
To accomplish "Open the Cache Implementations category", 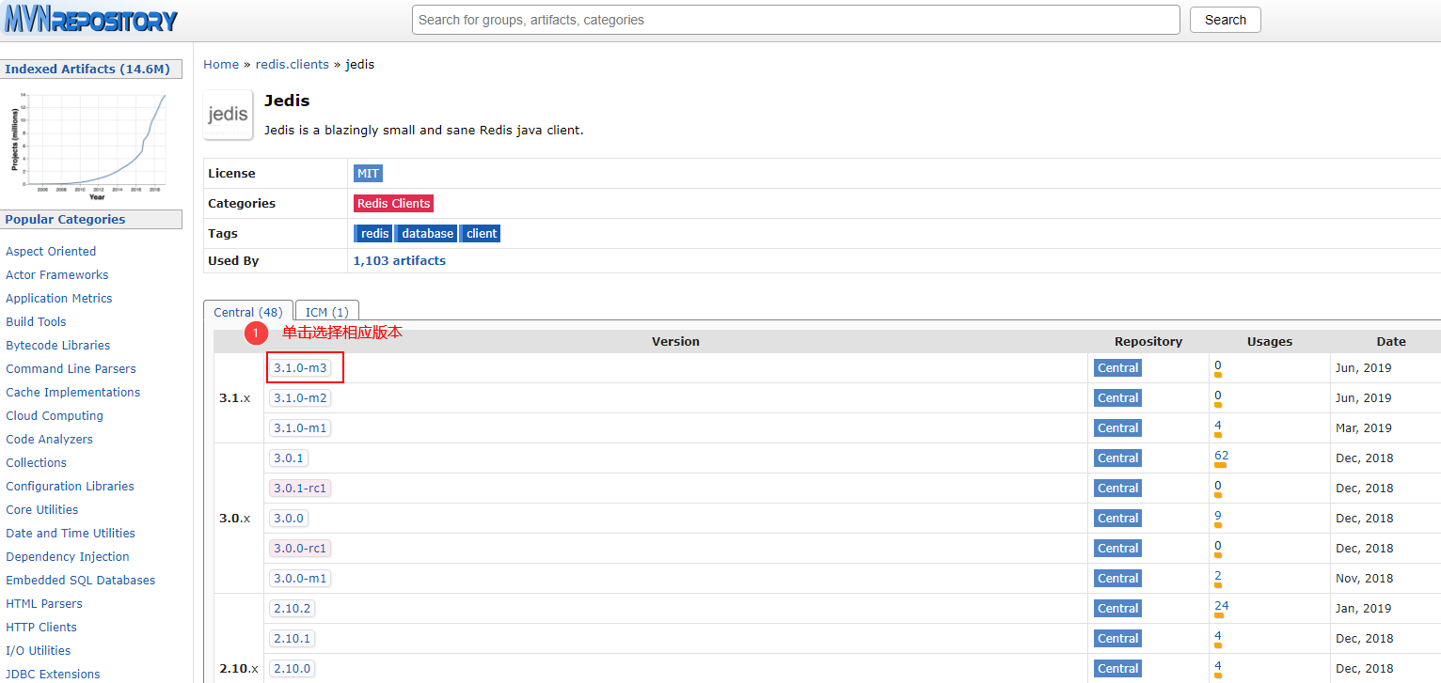I will click(x=72, y=392).
